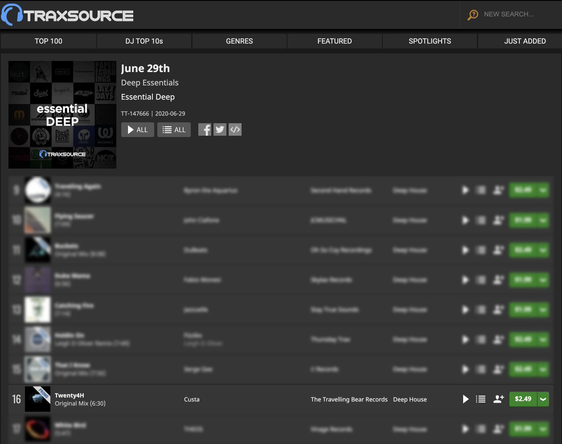562x444 pixels.
Task: Share the chart via the Twitter icon
Action: [220, 130]
